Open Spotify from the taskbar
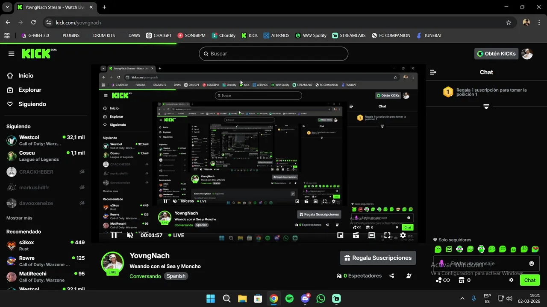This screenshot has height=307, width=547. click(289, 298)
